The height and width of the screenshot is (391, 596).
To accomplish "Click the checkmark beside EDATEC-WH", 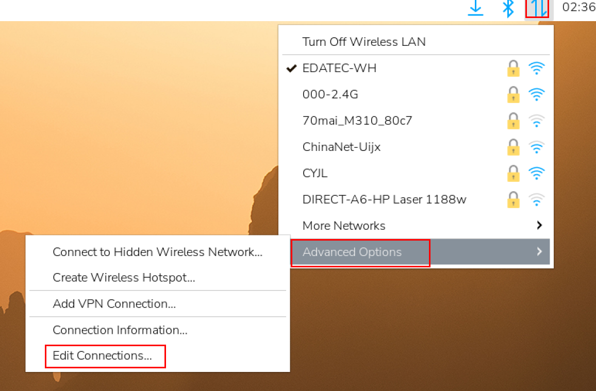I will (291, 67).
